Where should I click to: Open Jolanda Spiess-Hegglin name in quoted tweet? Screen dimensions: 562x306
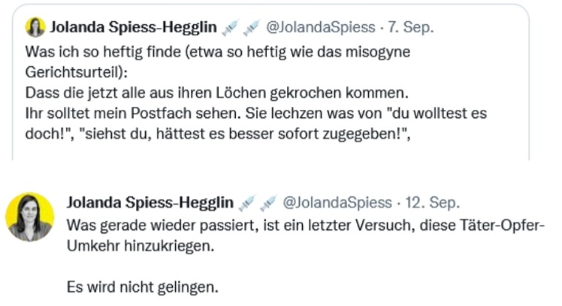click(x=133, y=27)
